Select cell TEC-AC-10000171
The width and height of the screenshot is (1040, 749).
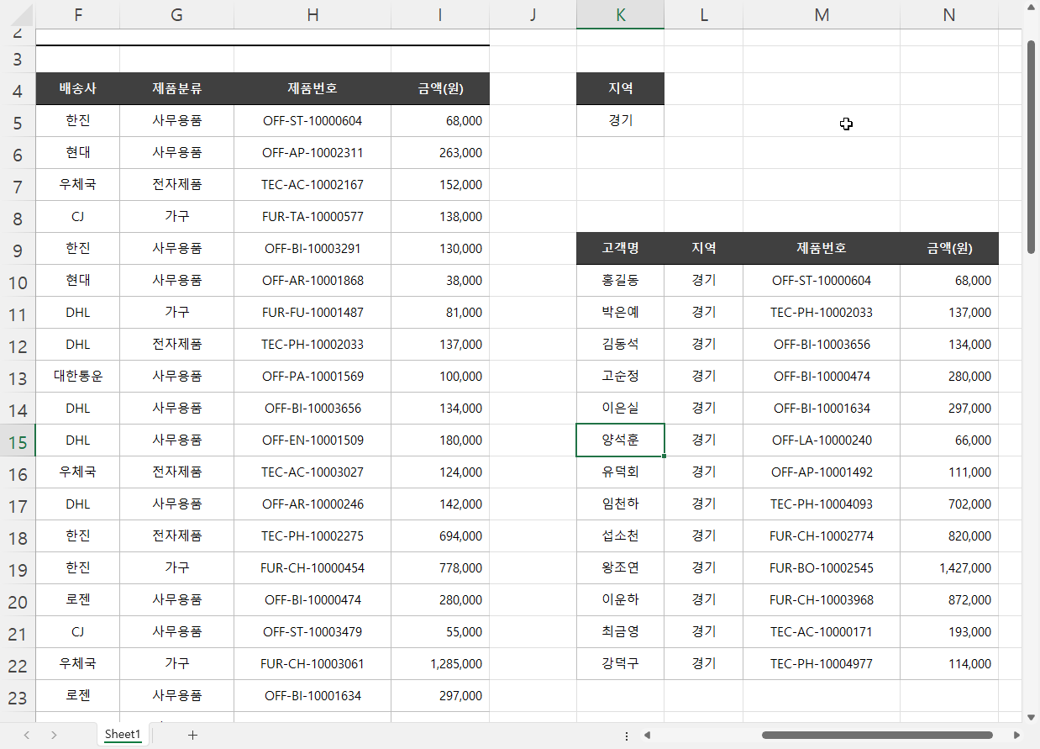822,632
